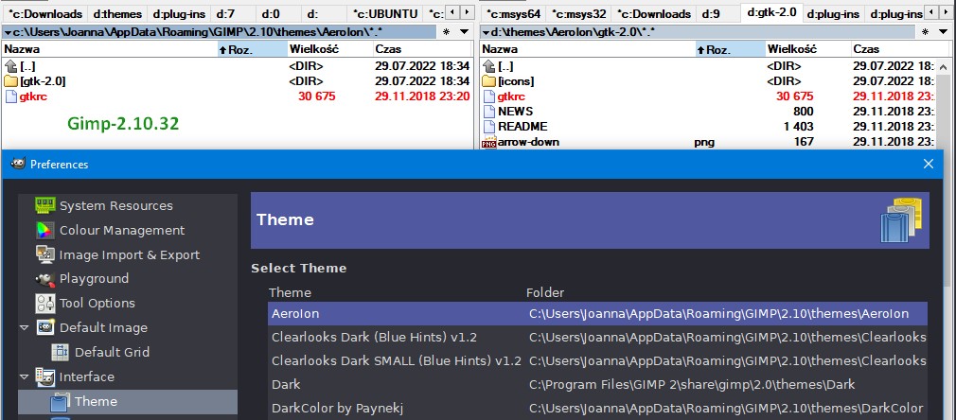Click the Image Import & Export icon
956x420 pixels.
pos(45,254)
